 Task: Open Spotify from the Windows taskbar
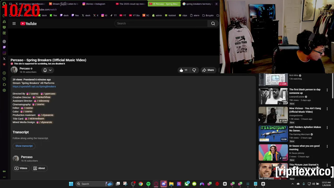point(148,184)
